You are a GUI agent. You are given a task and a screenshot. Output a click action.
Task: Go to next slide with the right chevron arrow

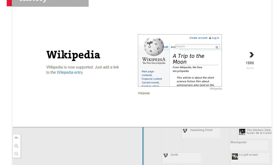pyautogui.click(x=251, y=55)
